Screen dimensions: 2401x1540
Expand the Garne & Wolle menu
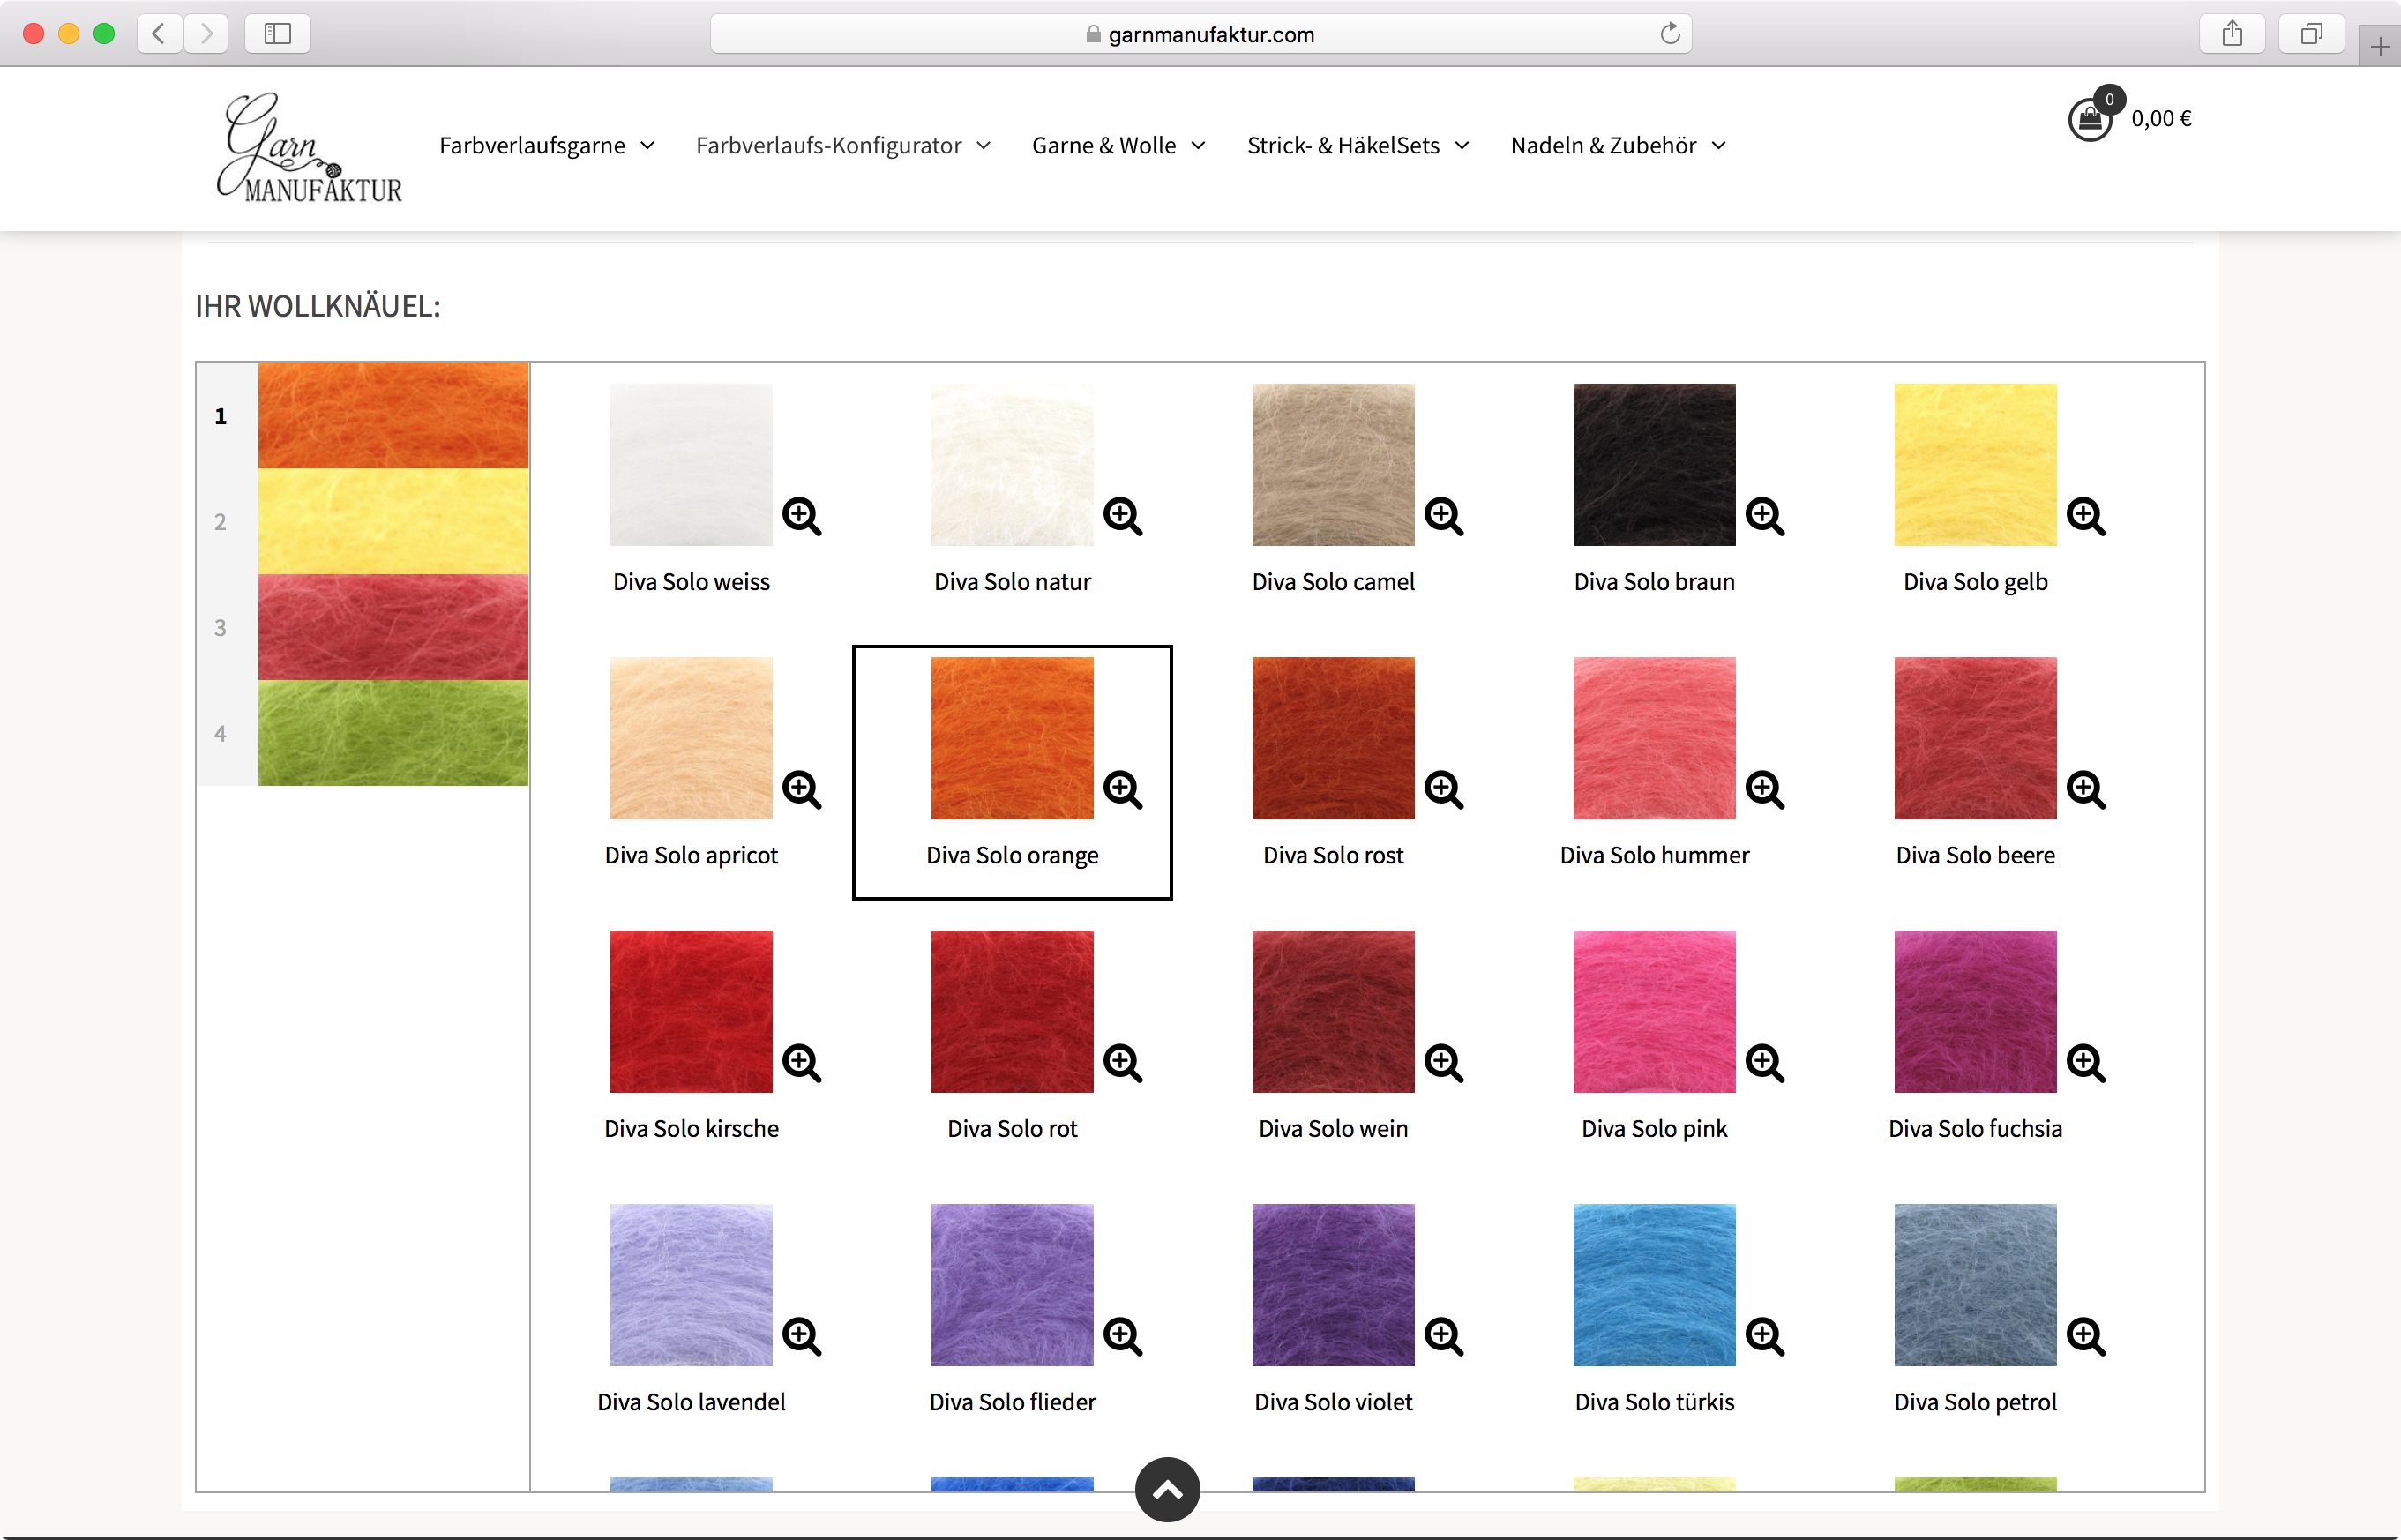coord(1118,146)
